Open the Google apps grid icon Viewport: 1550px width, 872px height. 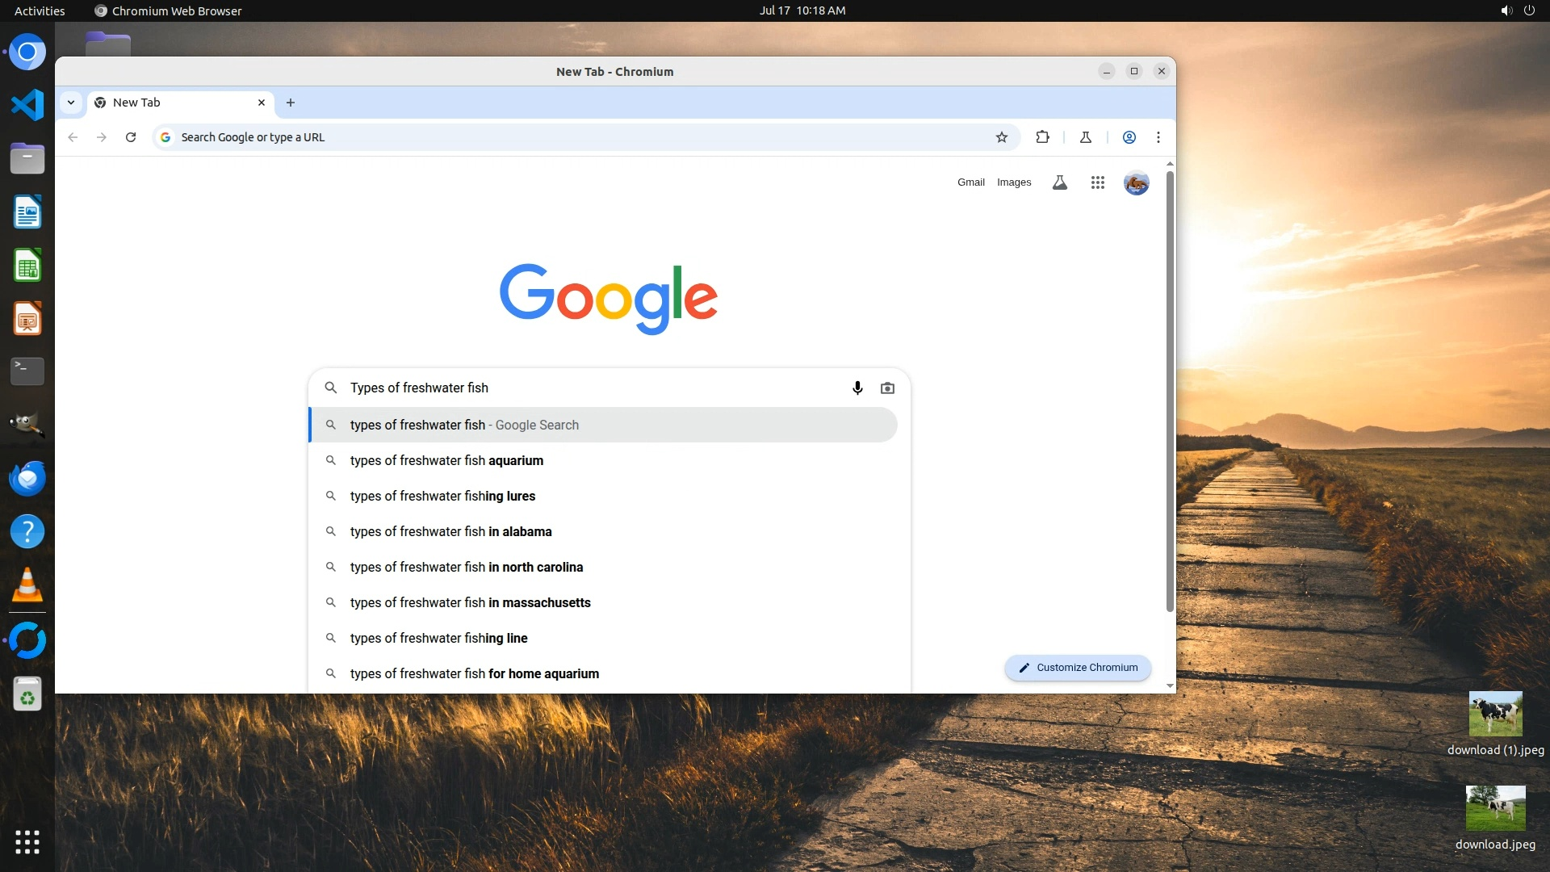(x=1097, y=182)
